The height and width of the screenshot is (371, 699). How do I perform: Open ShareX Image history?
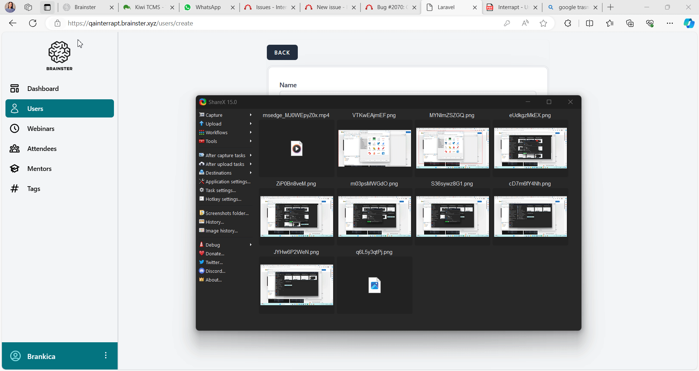pyautogui.click(x=221, y=231)
